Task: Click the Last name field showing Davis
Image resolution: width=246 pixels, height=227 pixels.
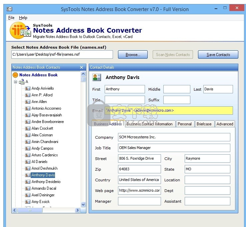Action: [218, 89]
